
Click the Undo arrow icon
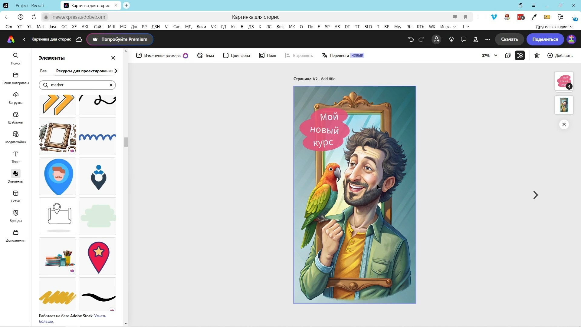coord(411,39)
